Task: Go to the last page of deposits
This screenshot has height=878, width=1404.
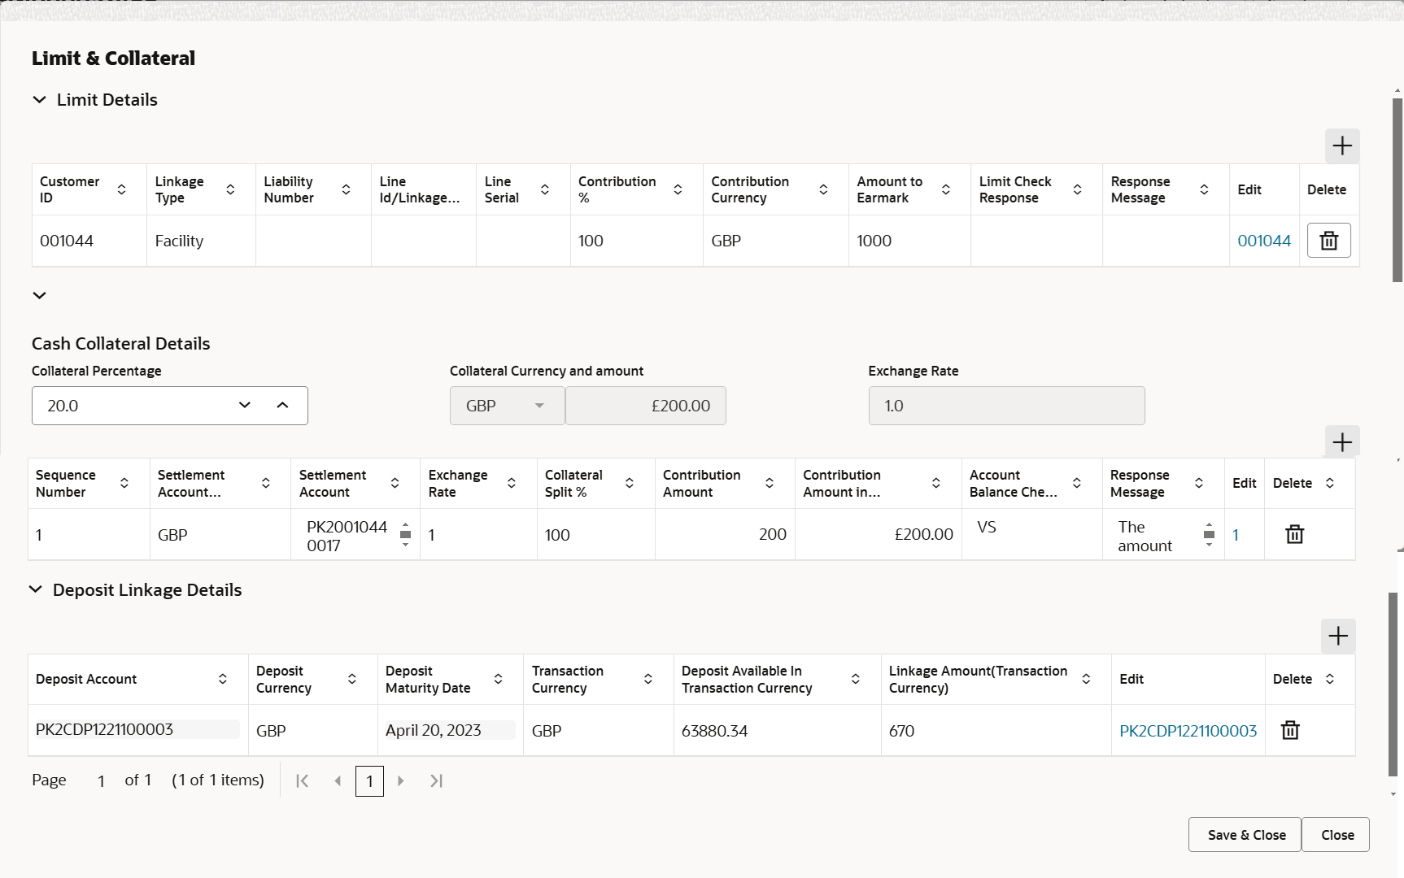Action: tap(437, 780)
